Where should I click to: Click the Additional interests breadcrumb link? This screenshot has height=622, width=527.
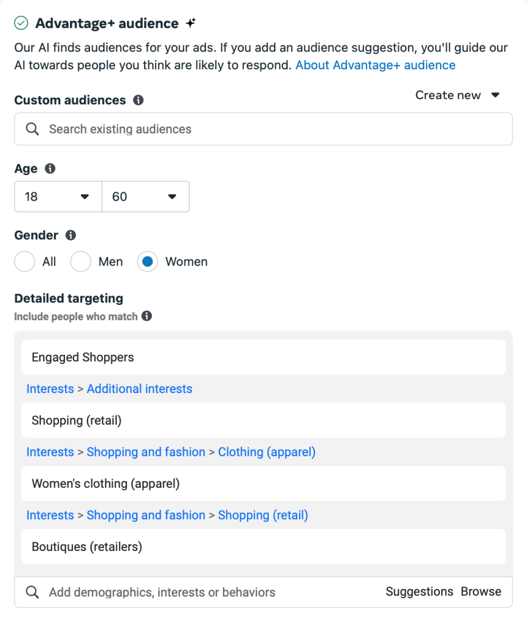tap(139, 389)
